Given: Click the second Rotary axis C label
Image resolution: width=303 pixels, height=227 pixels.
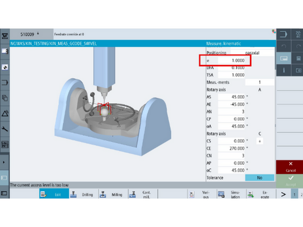Looking at the screenshot, I should click(216, 134).
